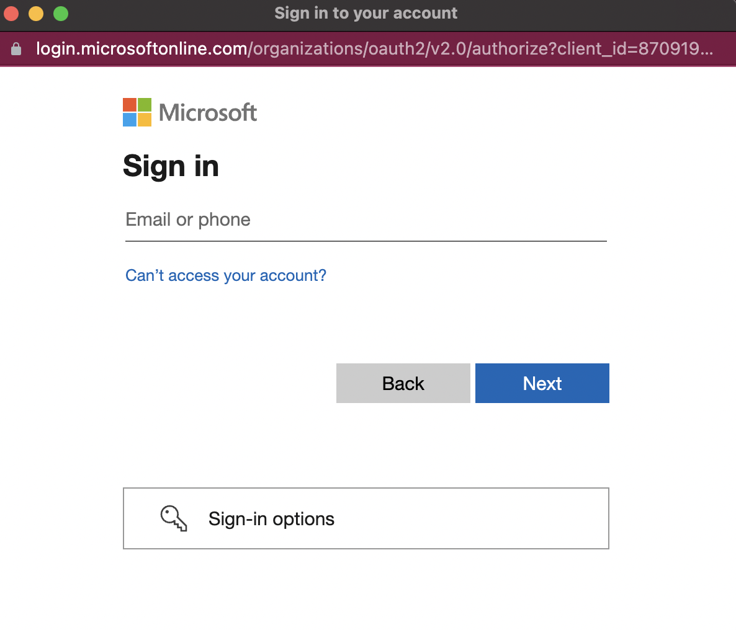Minimize the window using the yellow button
The height and width of the screenshot is (630, 736).
coord(36,13)
